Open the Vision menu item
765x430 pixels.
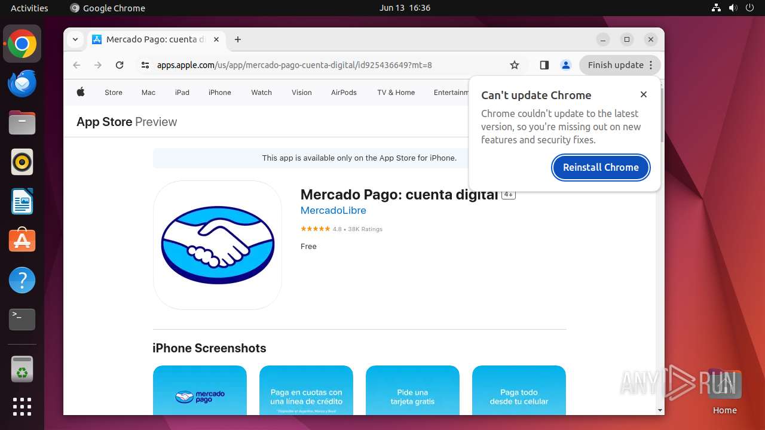pyautogui.click(x=302, y=93)
